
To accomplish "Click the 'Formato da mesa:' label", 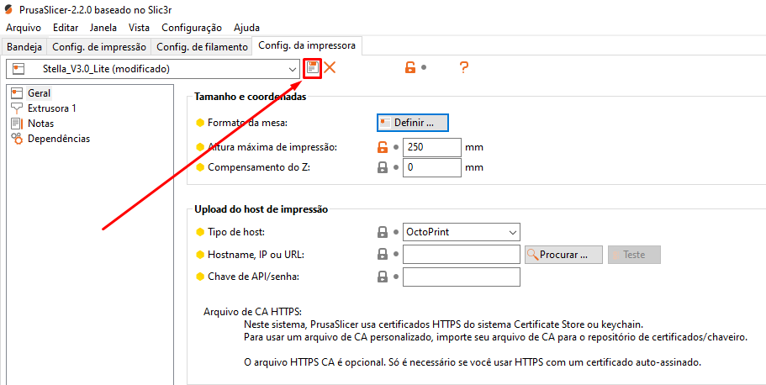I will (248, 123).
